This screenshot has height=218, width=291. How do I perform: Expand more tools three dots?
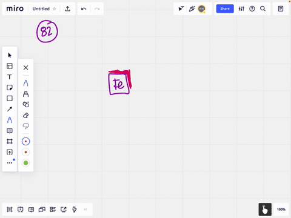tap(10, 163)
